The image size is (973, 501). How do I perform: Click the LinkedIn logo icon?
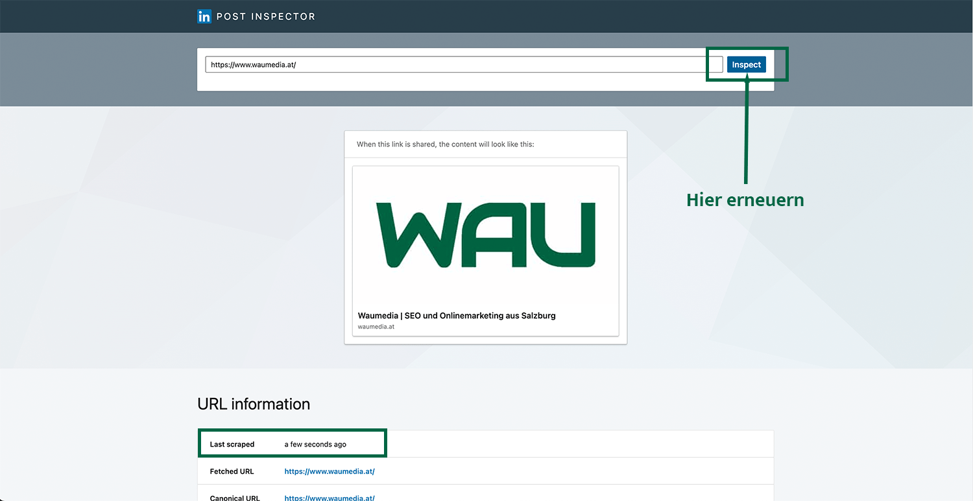[204, 16]
